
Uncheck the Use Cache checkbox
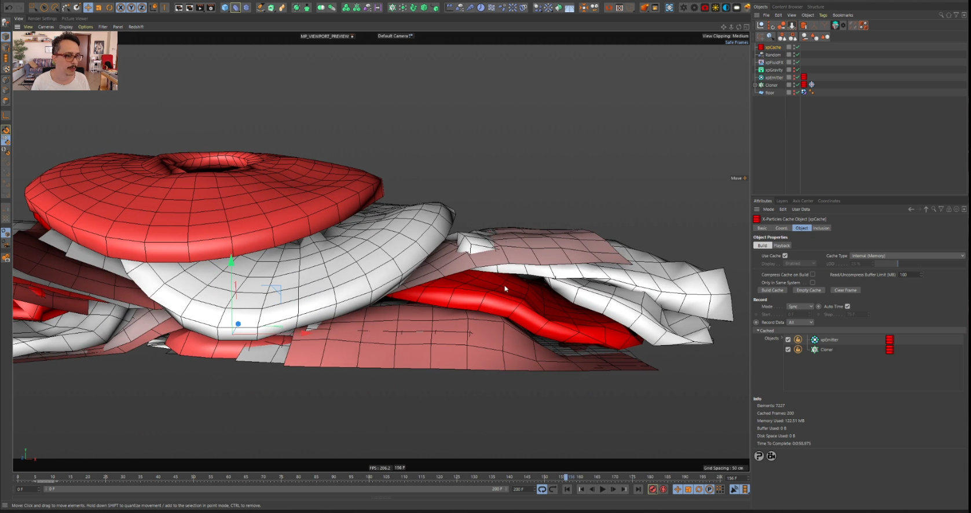[785, 255]
